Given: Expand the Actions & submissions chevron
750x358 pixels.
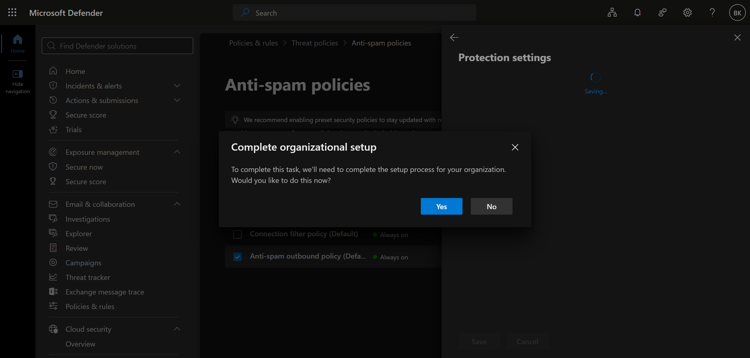Looking at the screenshot, I should pyautogui.click(x=177, y=100).
